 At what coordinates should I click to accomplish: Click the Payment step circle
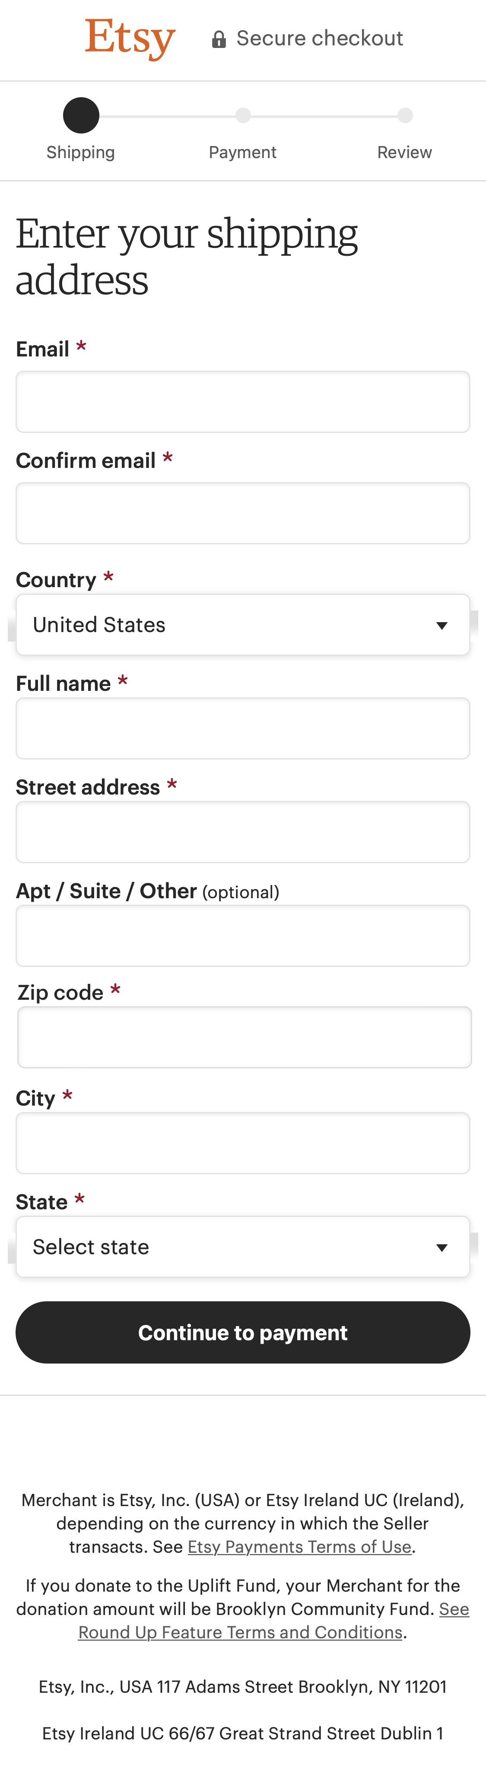243,114
